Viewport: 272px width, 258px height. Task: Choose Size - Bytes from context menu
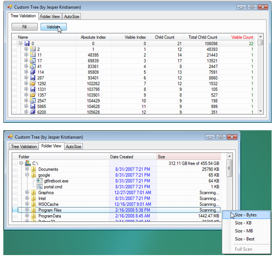click(x=246, y=215)
